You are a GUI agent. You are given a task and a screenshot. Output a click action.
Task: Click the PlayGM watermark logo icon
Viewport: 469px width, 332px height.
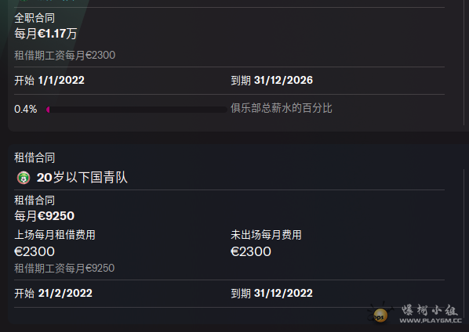(x=380, y=315)
